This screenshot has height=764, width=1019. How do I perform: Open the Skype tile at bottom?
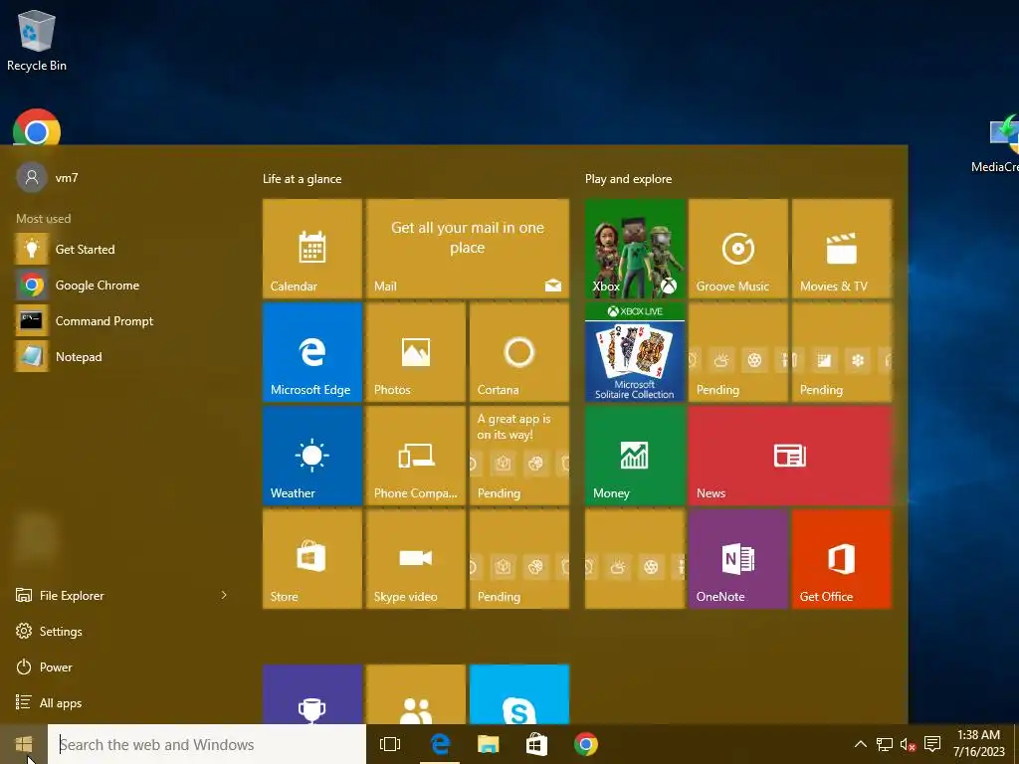[x=518, y=693]
